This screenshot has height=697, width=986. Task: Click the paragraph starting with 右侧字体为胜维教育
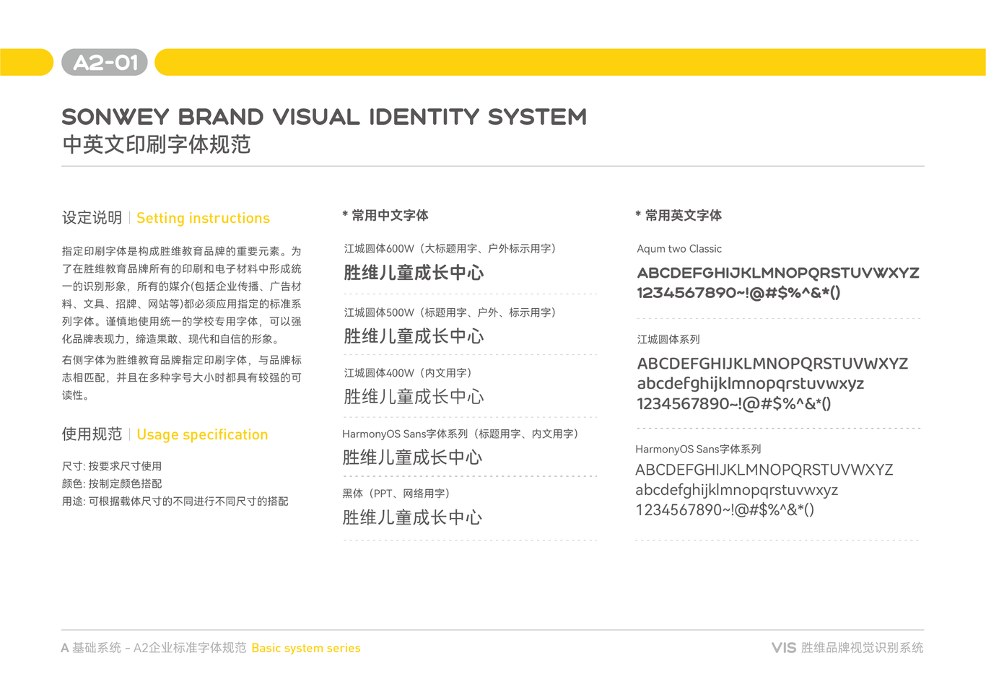coord(182,377)
